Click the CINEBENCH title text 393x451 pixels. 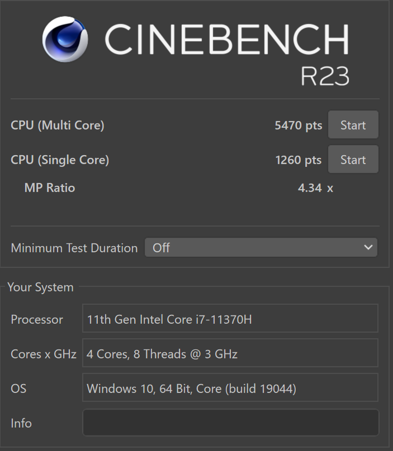point(227,39)
